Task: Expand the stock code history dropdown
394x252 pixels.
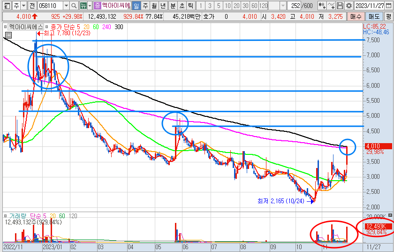Action: (66, 5)
